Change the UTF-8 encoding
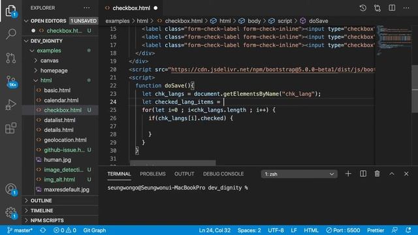The height and width of the screenshot is (235, 418). click(x=276, y=230)
